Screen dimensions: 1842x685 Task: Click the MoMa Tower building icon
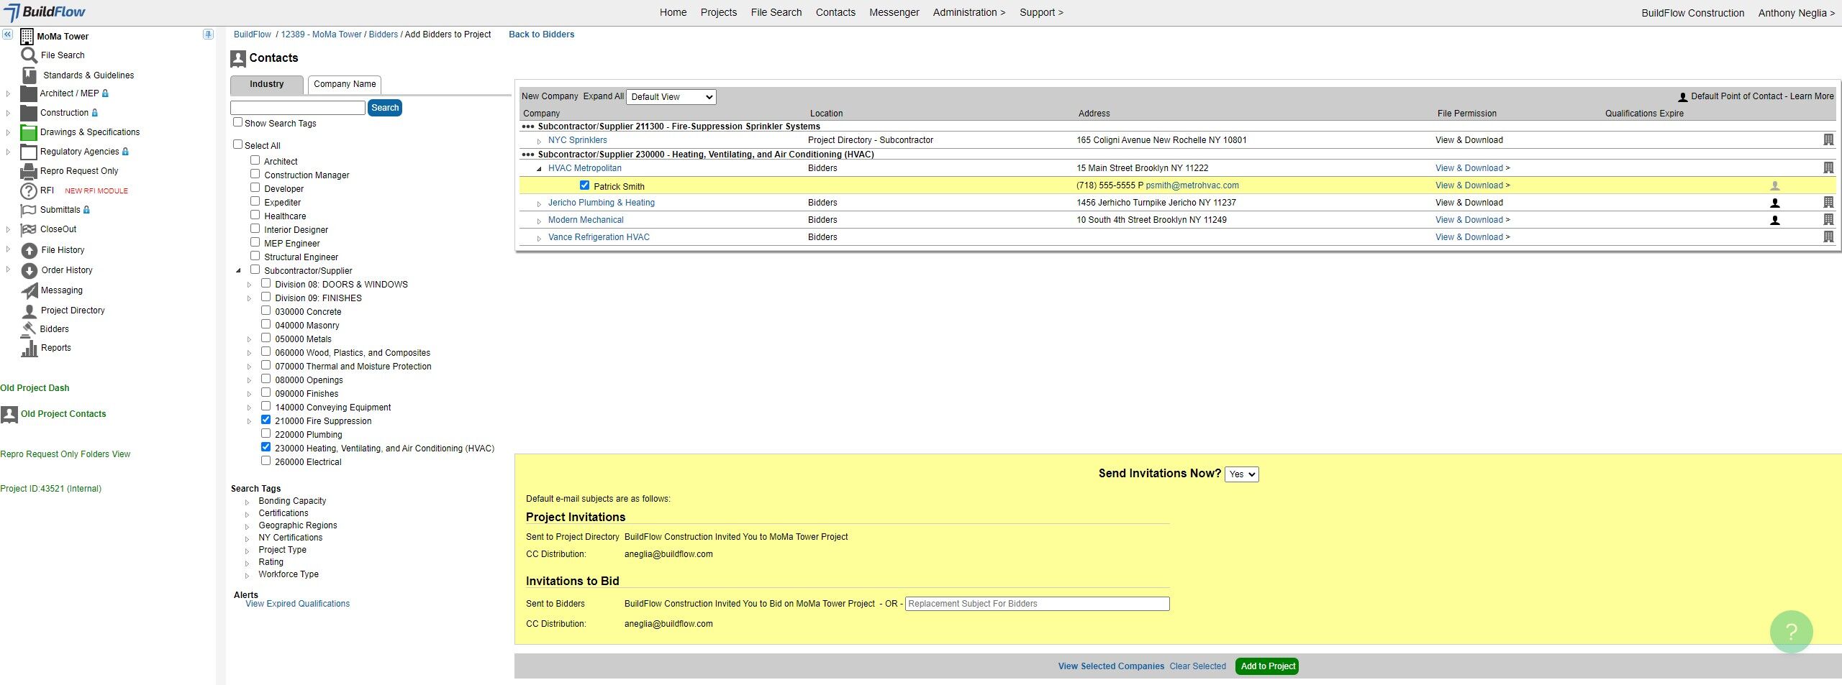click(x=27, y=36)
